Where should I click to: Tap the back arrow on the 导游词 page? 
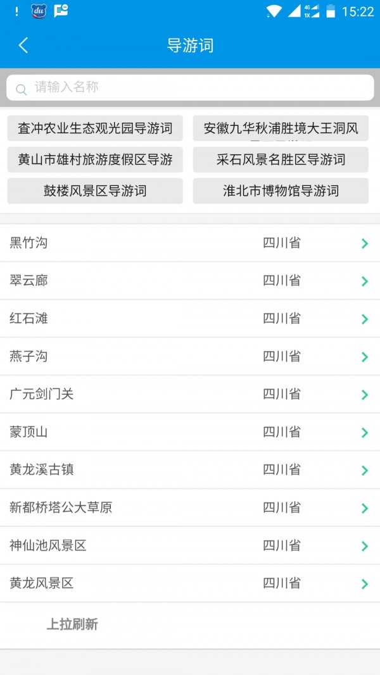click(23, 46)
